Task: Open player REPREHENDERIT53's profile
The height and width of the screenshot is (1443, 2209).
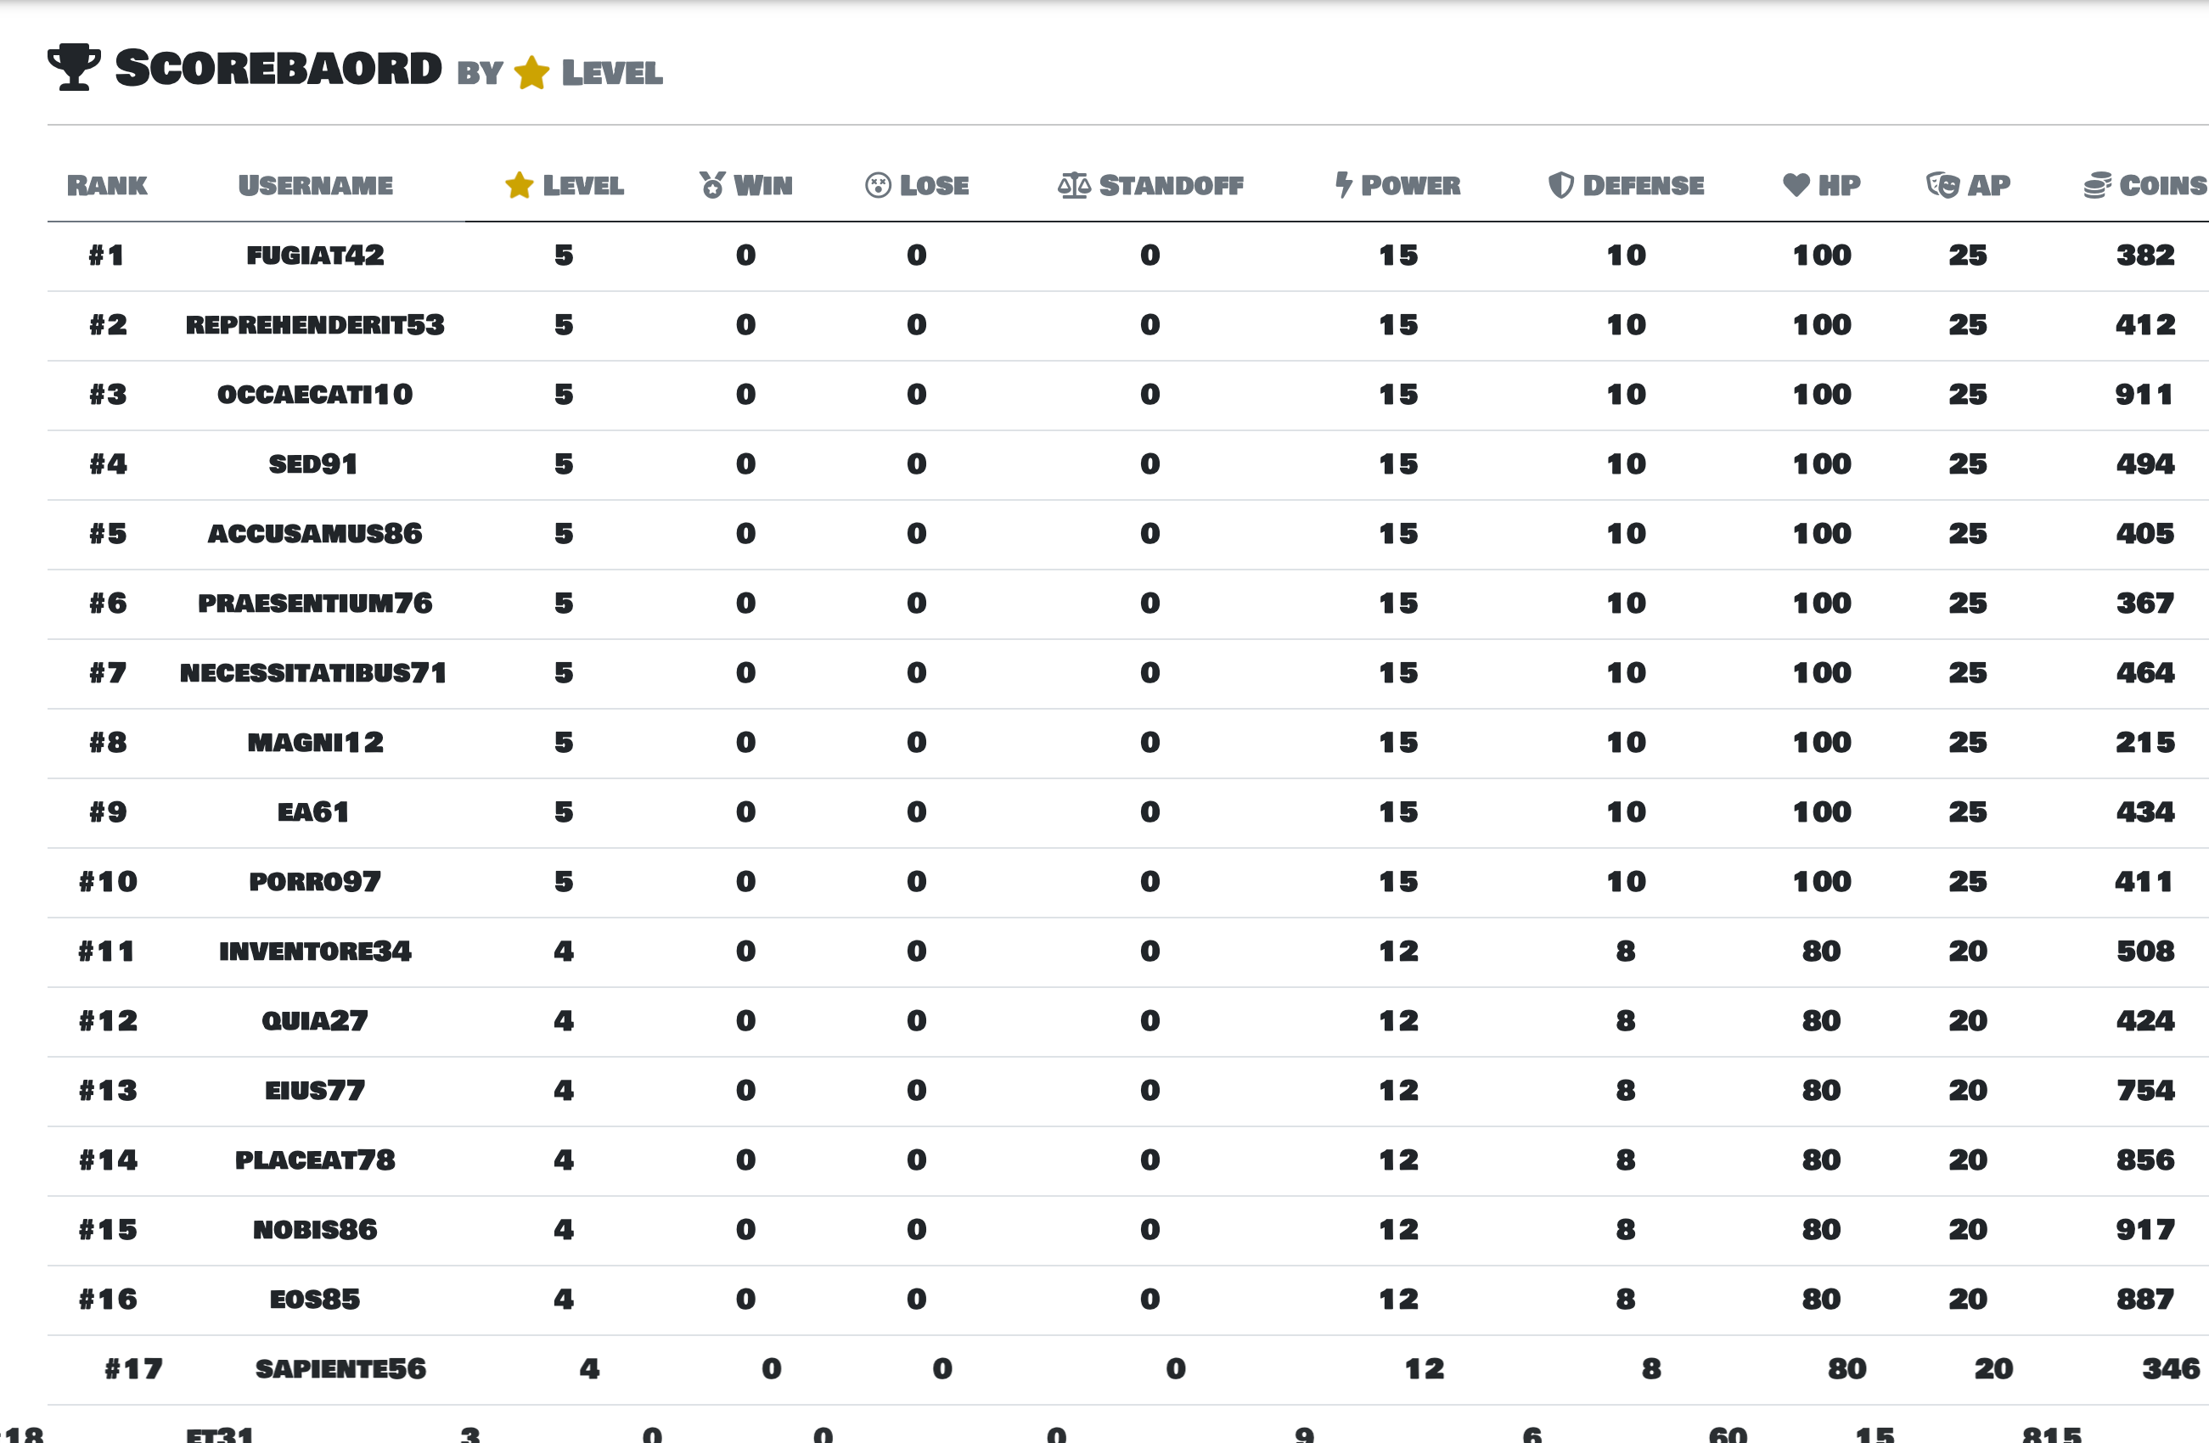Action: click(315, 325)
